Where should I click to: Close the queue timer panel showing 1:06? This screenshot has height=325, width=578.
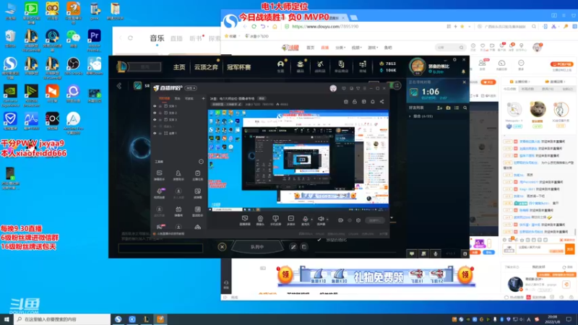pos(464,82)
